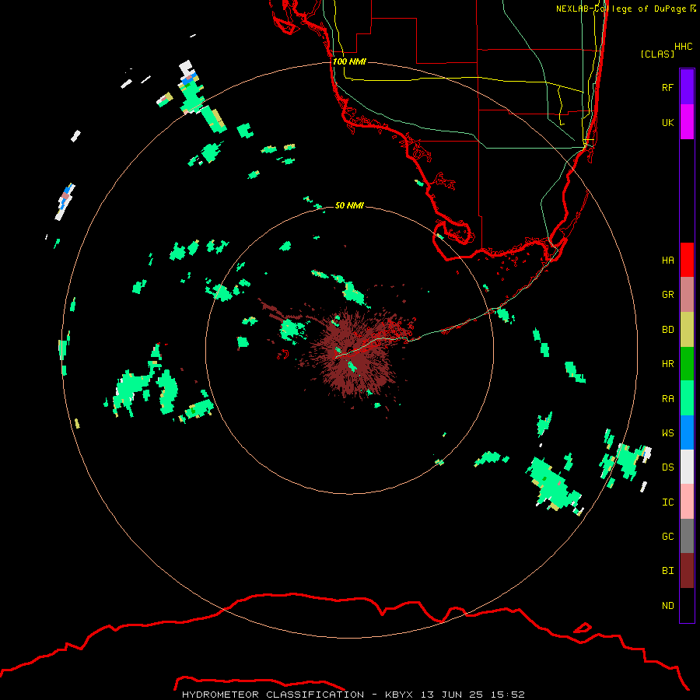This screenshot has height=700, width=700.
Task: Click the 13 JUN 25 date text
Action: 453,695
